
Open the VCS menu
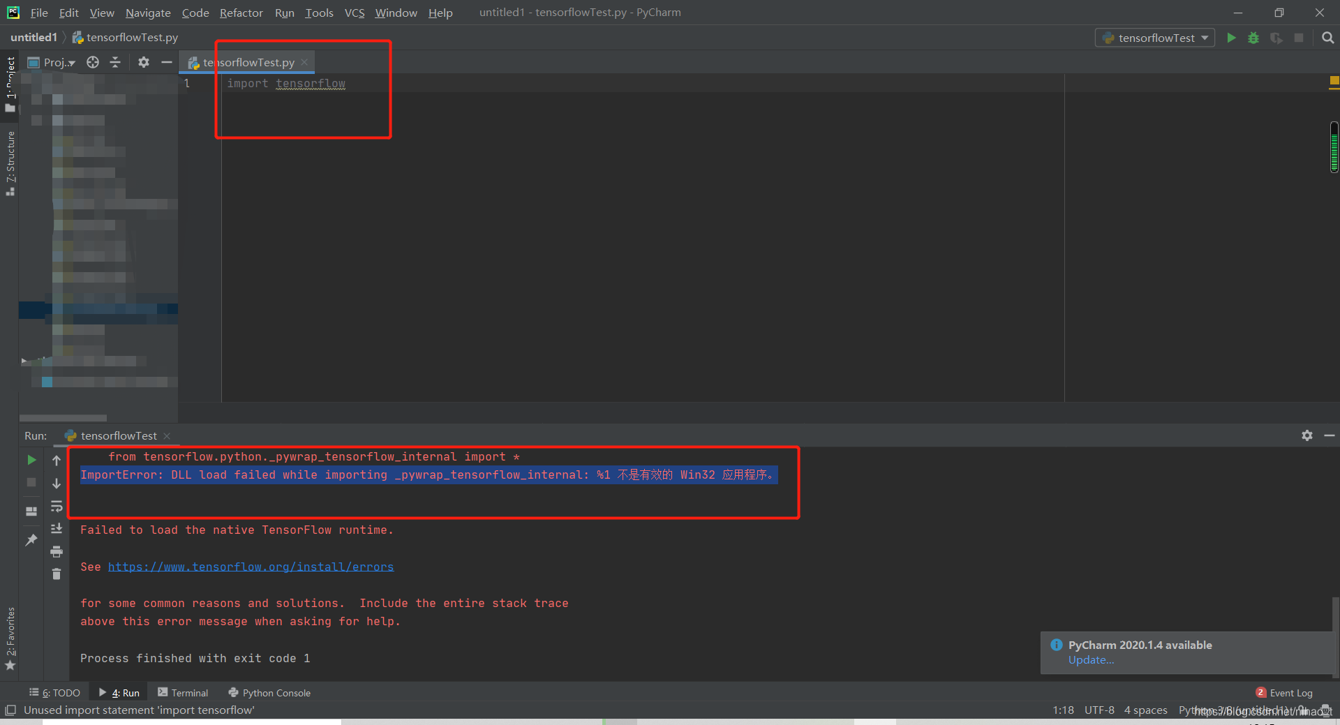coord(355,13)
